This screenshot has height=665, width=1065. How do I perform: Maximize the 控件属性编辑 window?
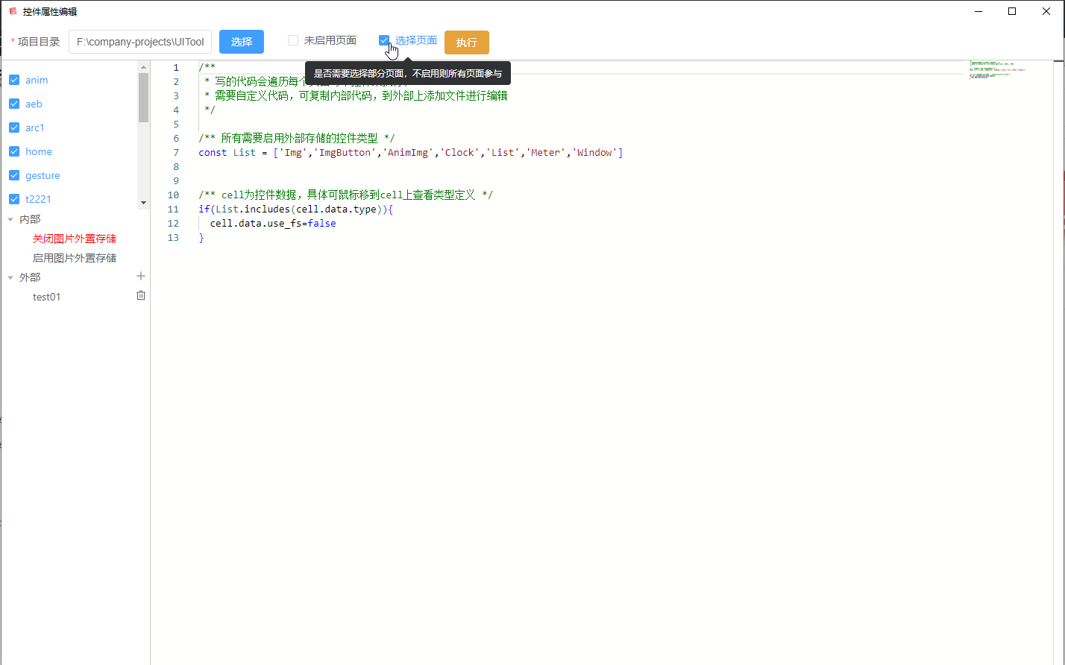coord(1012,11)
